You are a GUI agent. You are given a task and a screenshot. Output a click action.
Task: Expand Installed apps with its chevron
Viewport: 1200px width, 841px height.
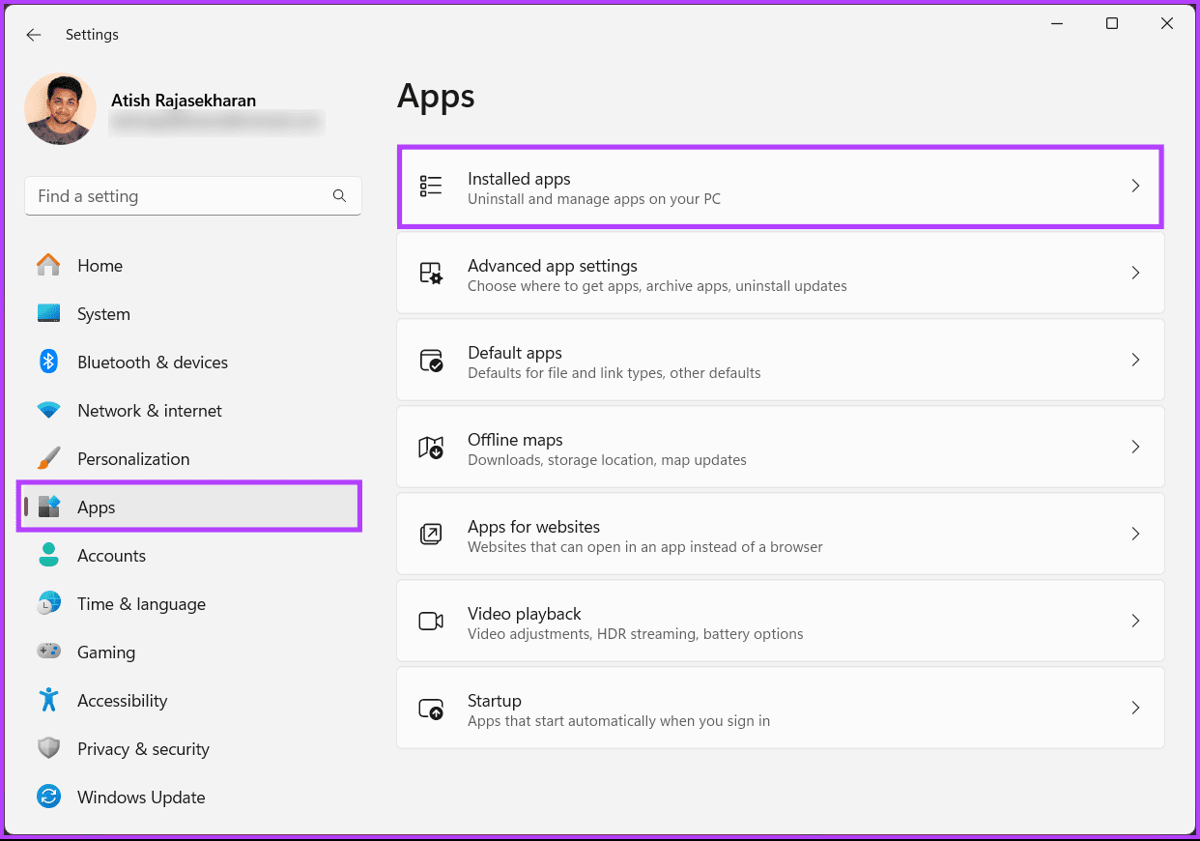point(1135,187)
